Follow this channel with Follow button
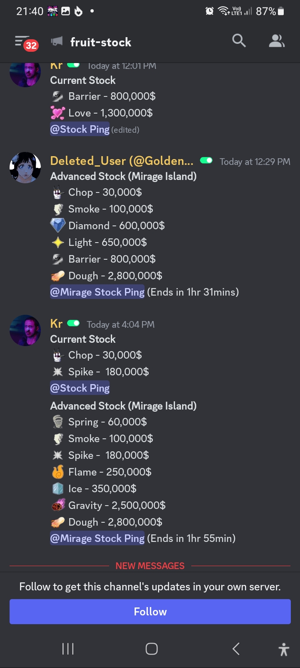The width and height of the screenshot is (300, 668). point(150,612)
